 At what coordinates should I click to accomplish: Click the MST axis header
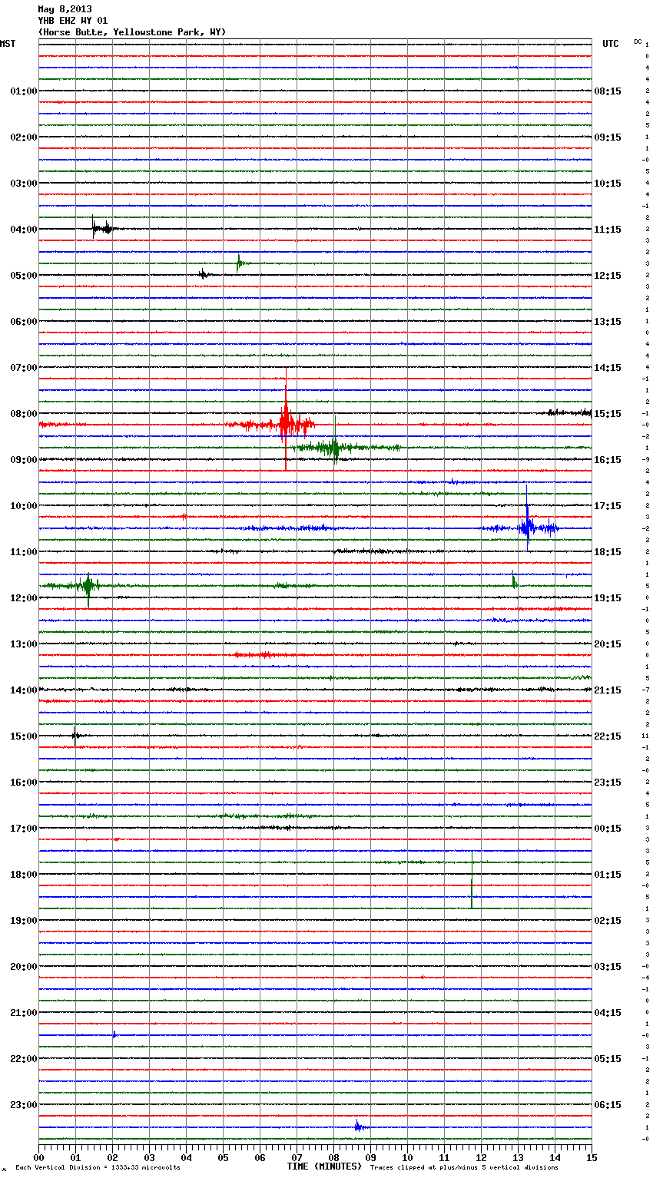coord(8,44)
